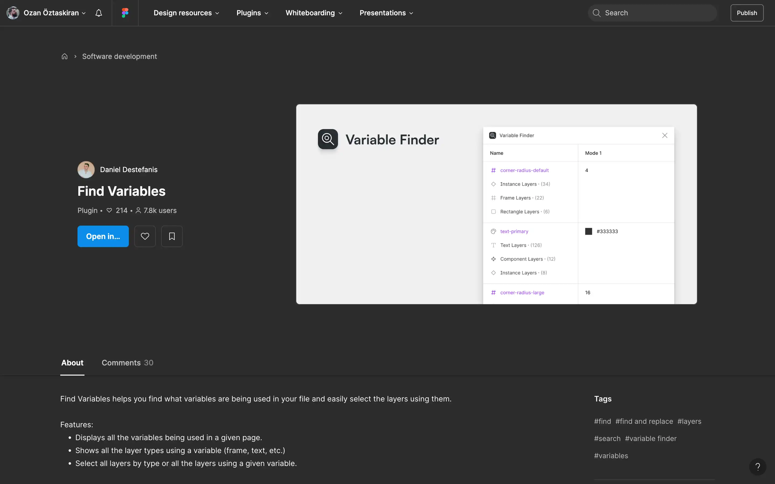775x484 pixels.
Task: Open the notifications bell
Action: pyautogui.click(x=99, y=13)
